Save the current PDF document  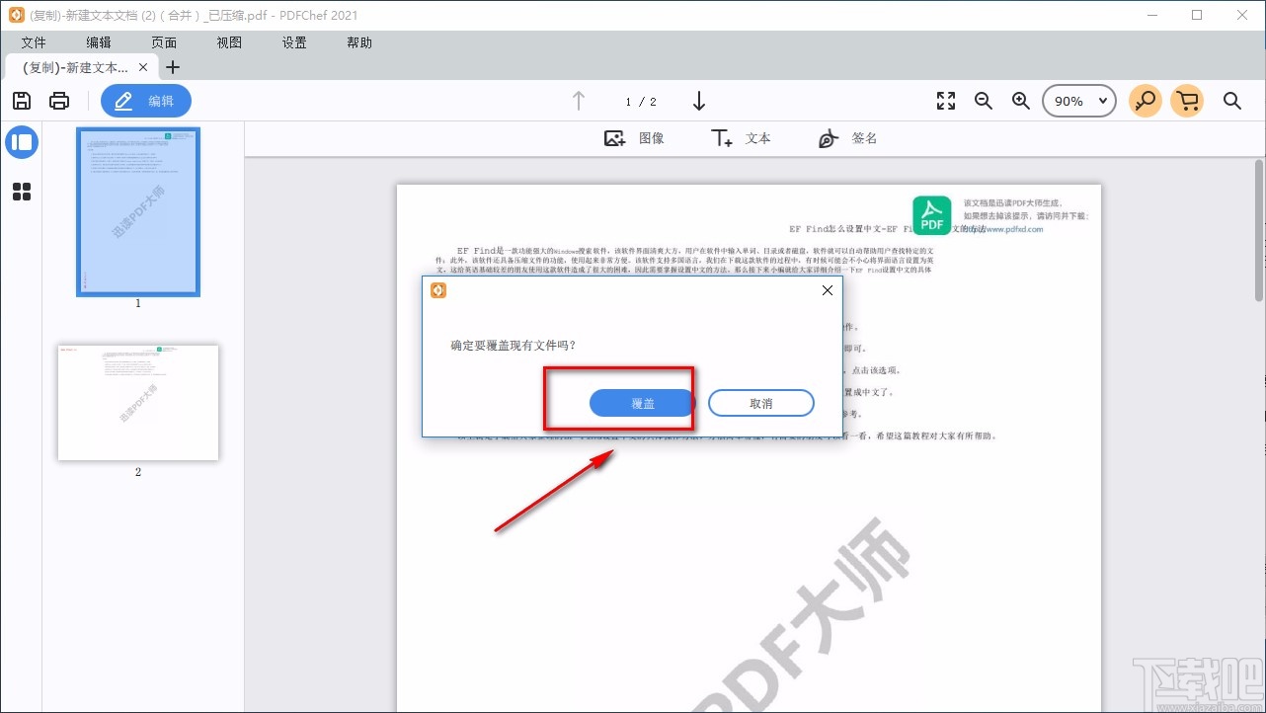(x=21, y=100)
